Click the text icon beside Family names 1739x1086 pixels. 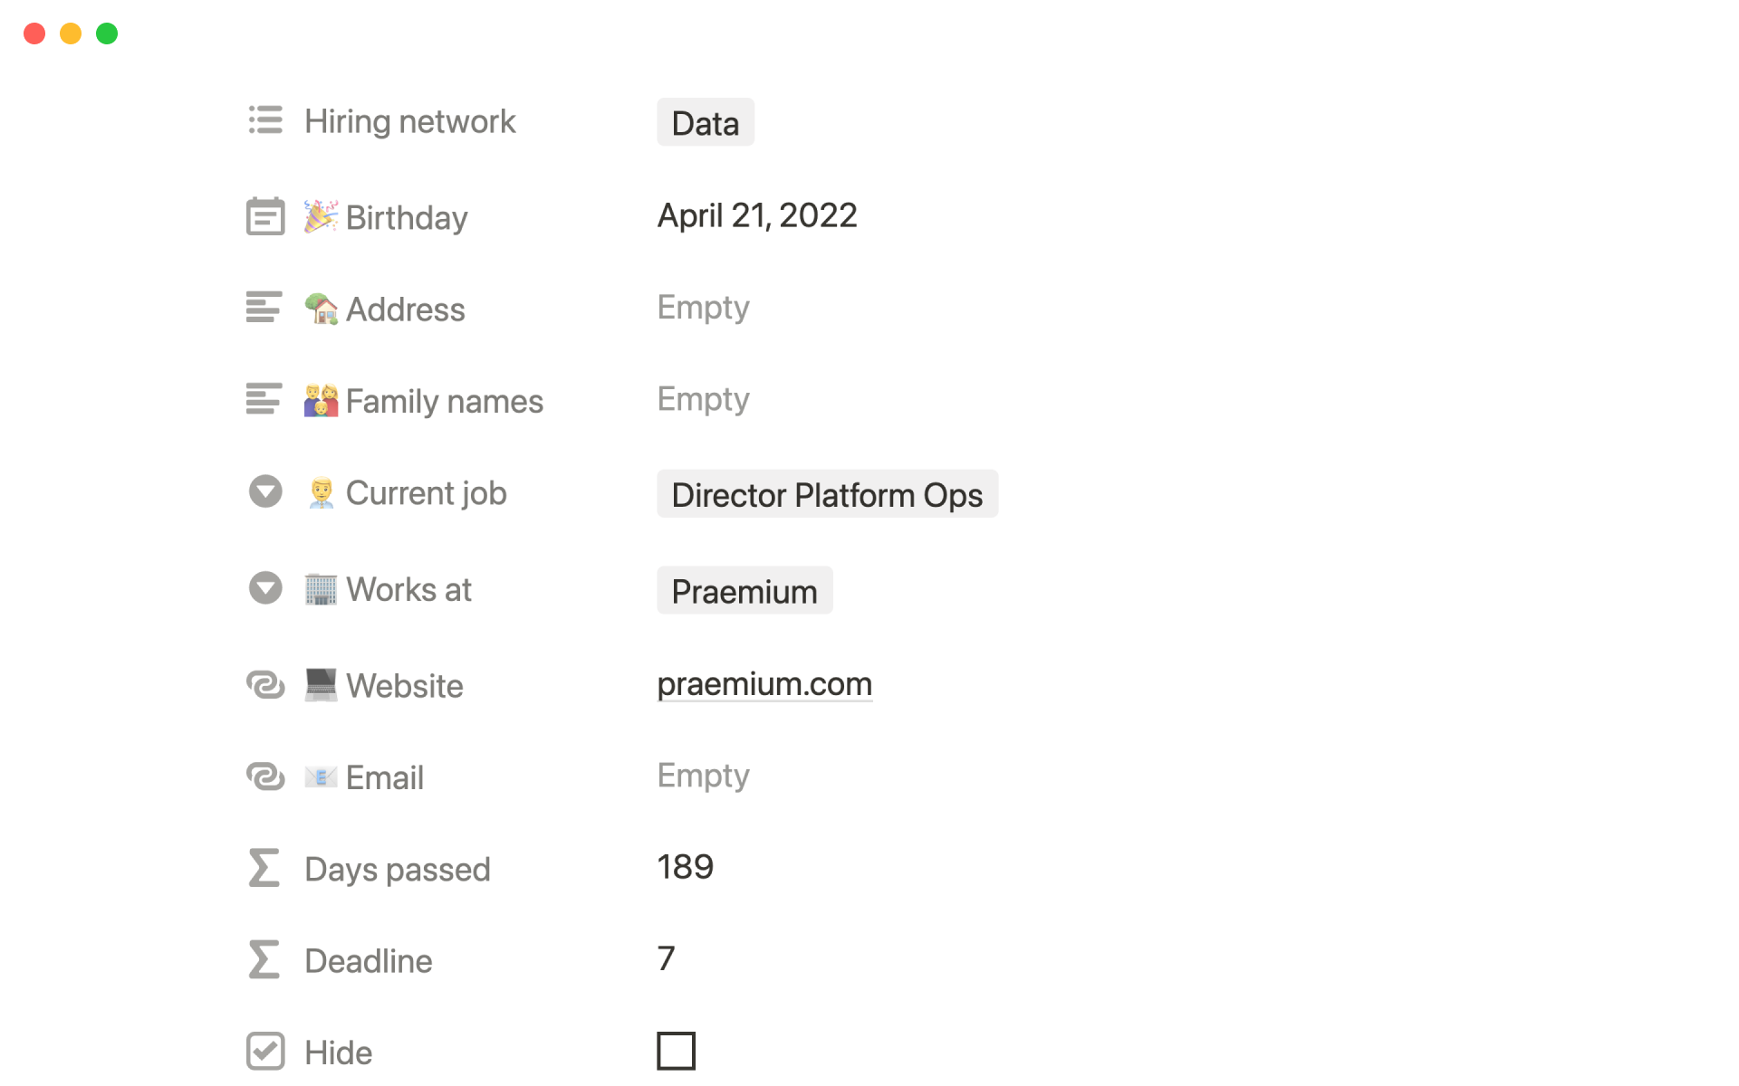point(264,399)
